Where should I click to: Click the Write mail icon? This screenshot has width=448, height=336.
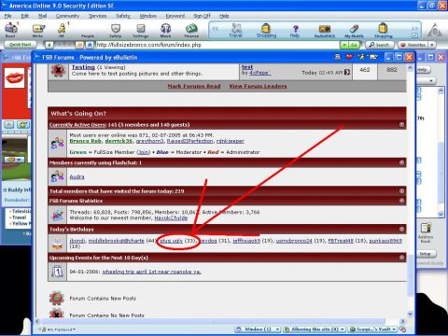[x=38, y=29]
